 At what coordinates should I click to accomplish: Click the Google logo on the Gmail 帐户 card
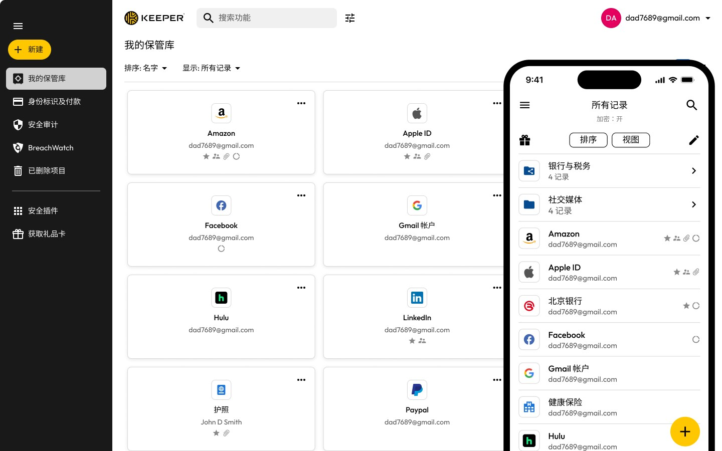click(x=417, y=205)
